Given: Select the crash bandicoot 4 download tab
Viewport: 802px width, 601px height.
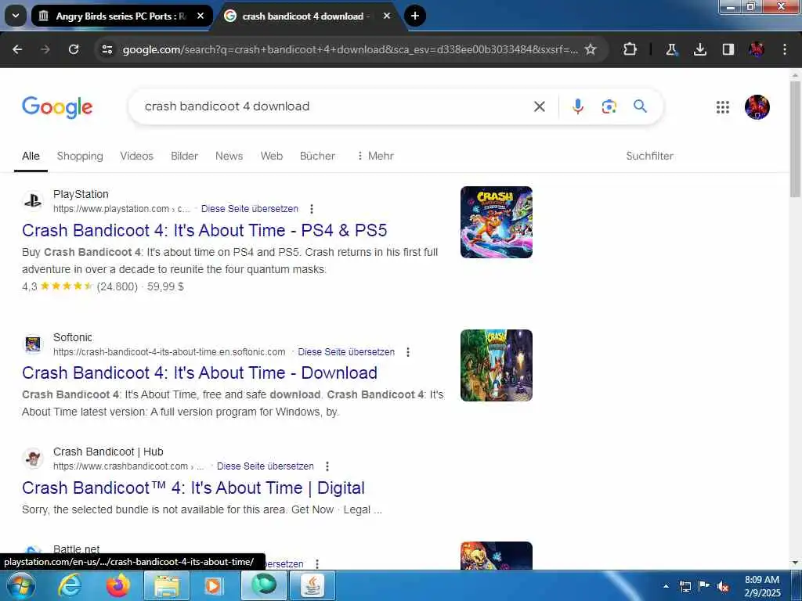Looking at the screenshot, I should 307,16.
